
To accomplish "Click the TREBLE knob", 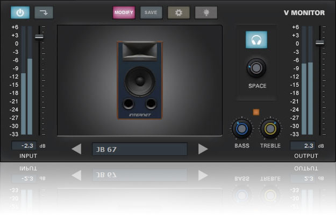I will click(270, 129).
